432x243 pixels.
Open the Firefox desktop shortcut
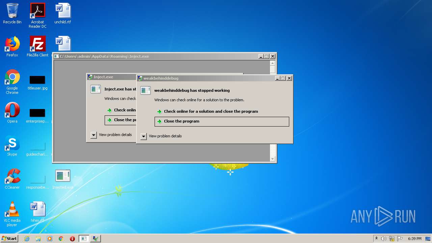(x=12, y=47)
